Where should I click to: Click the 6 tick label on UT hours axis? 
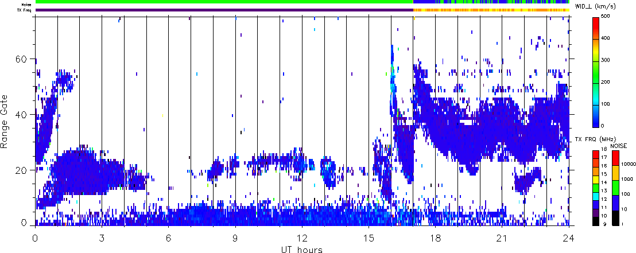[x=168, y=238]
